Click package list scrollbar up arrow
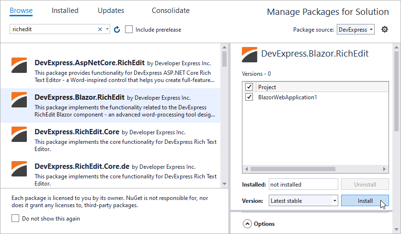 click(x=224, y=47)
